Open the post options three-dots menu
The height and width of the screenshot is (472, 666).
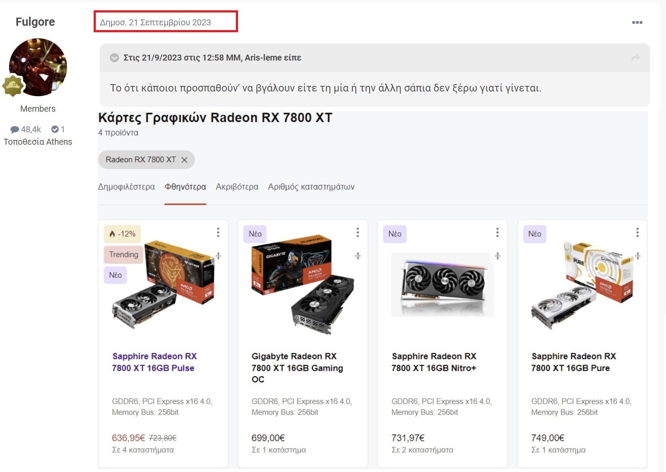click(x=637, y=22)
